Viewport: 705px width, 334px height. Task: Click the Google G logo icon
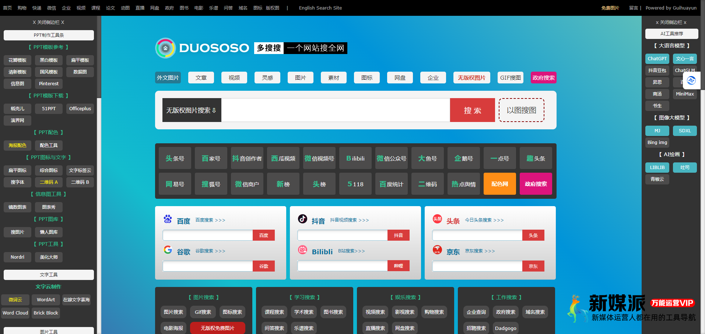point(168,250)
